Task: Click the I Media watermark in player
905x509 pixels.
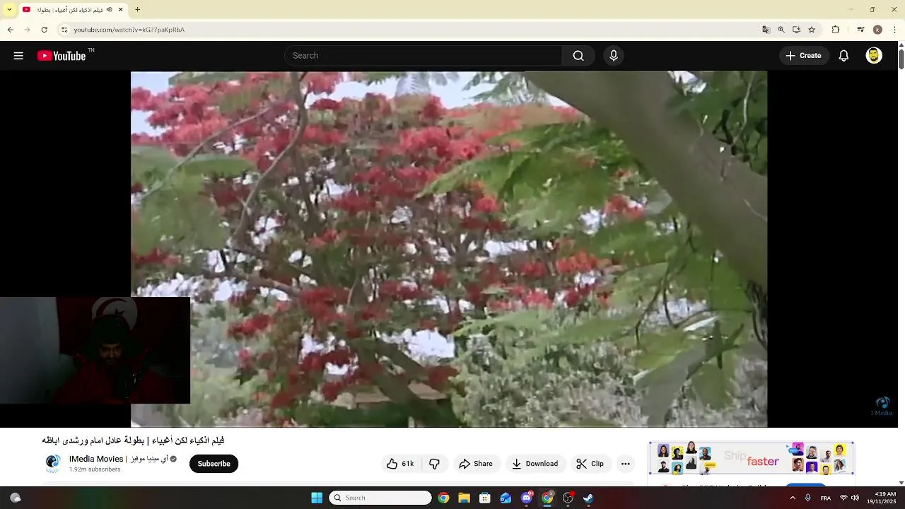Action: 882,406
